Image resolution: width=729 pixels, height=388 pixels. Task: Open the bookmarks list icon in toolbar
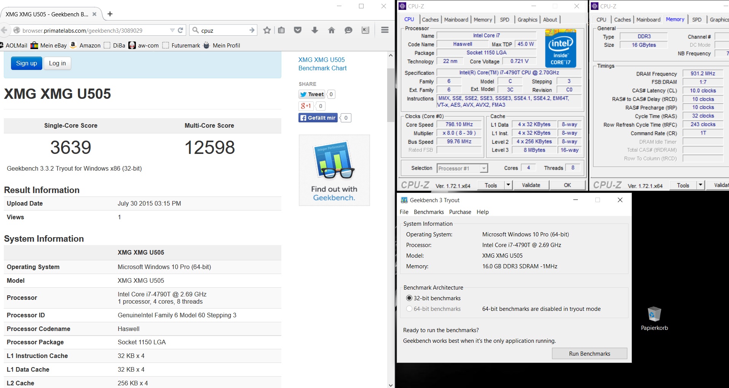click(x=281, y=30)
